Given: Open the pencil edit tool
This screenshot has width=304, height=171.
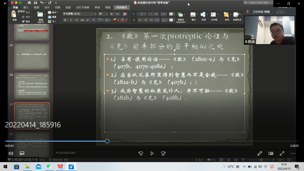Looking at the screenshot, I should tap(260, 153).
